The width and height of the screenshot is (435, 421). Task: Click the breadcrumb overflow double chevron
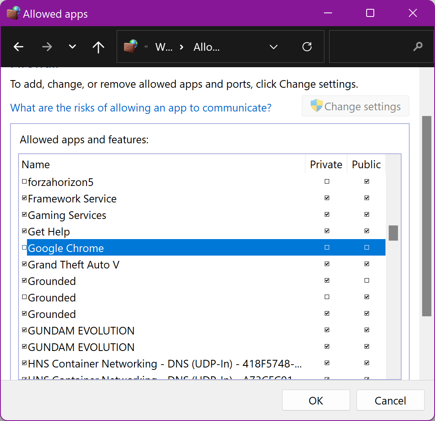click(146, 47)
